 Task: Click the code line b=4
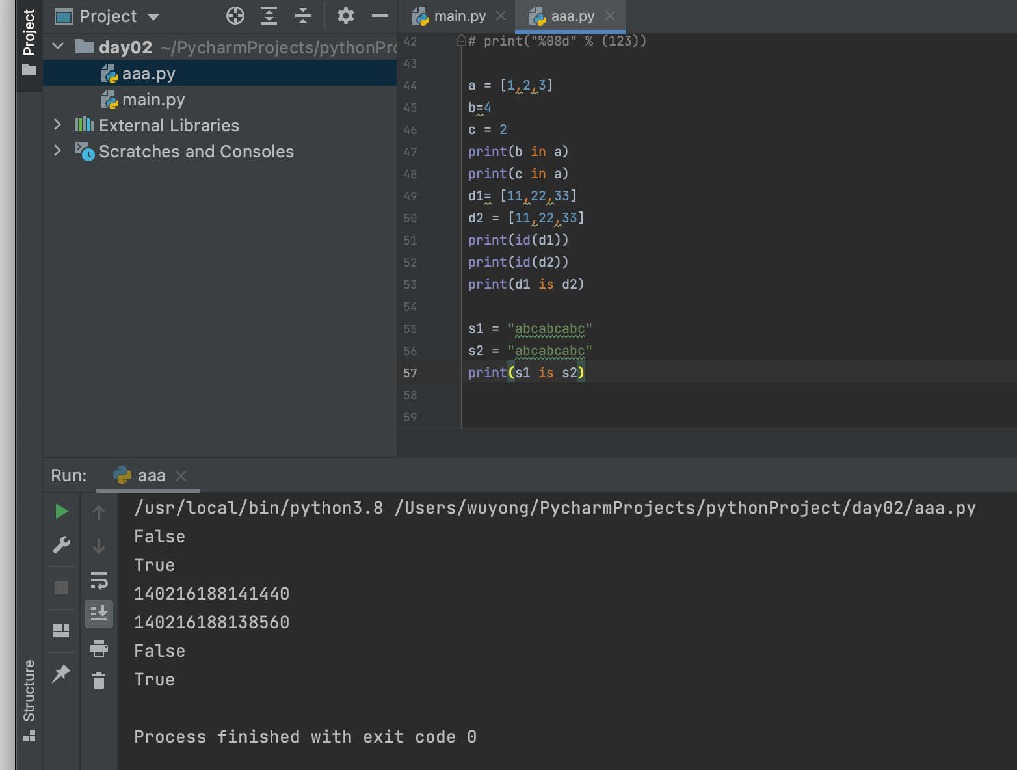point(480,107)
